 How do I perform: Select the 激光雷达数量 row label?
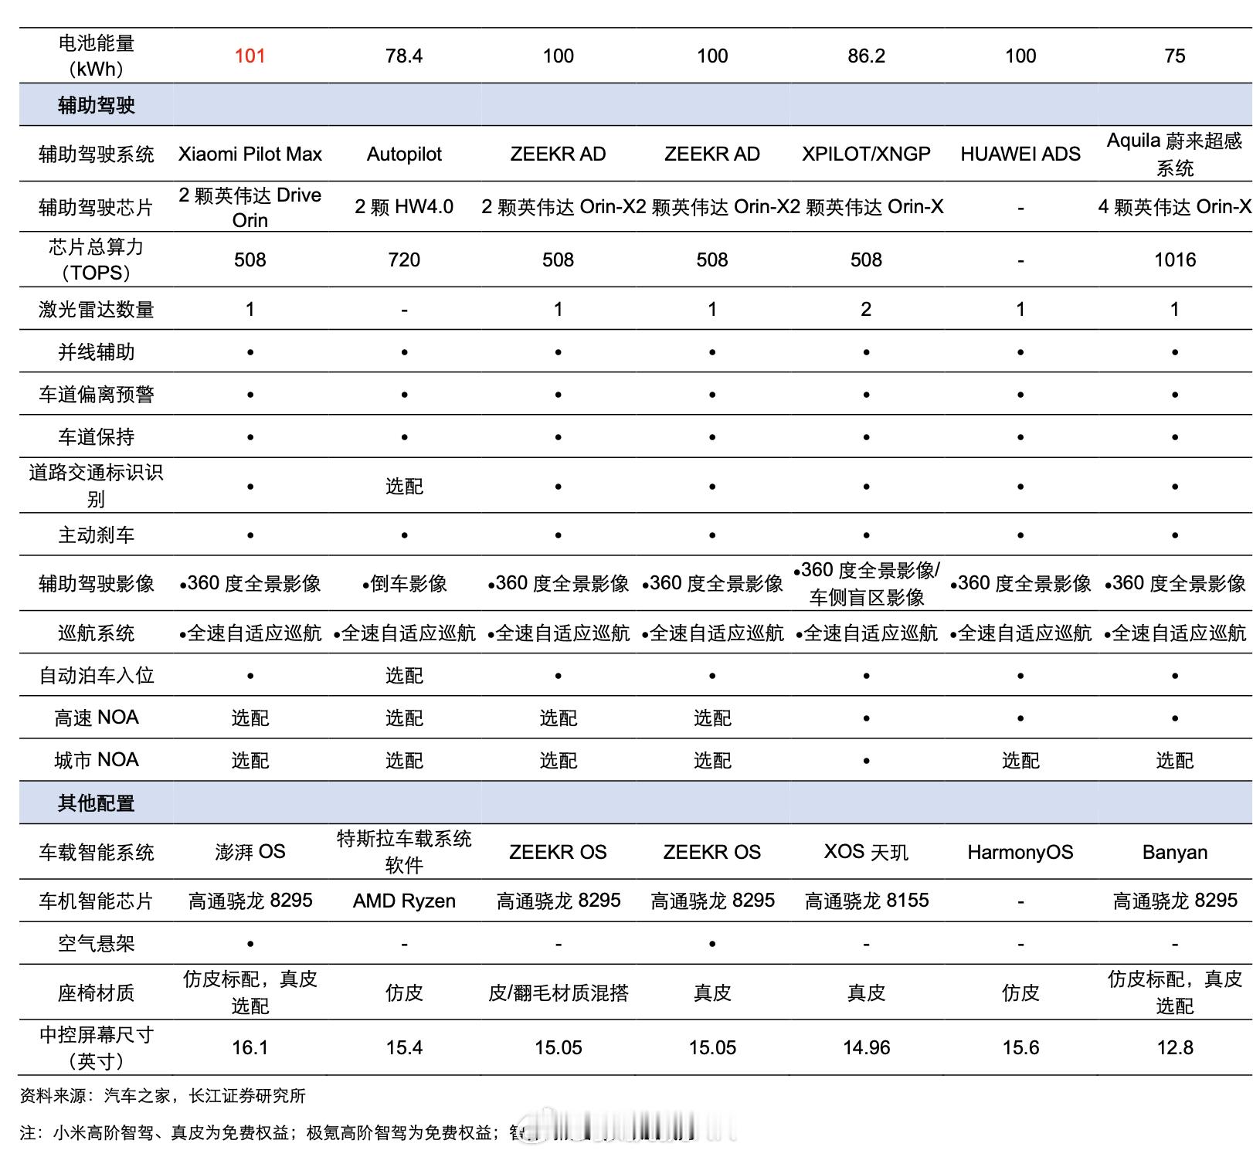[x=97, y=309]
